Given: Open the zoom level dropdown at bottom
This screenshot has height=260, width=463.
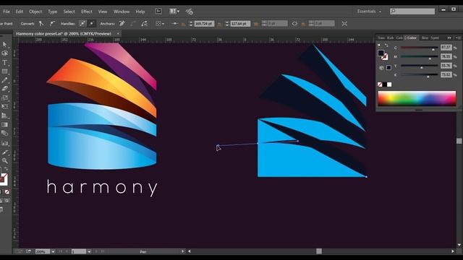Looking at the screenshot, I should pos(53,251).
